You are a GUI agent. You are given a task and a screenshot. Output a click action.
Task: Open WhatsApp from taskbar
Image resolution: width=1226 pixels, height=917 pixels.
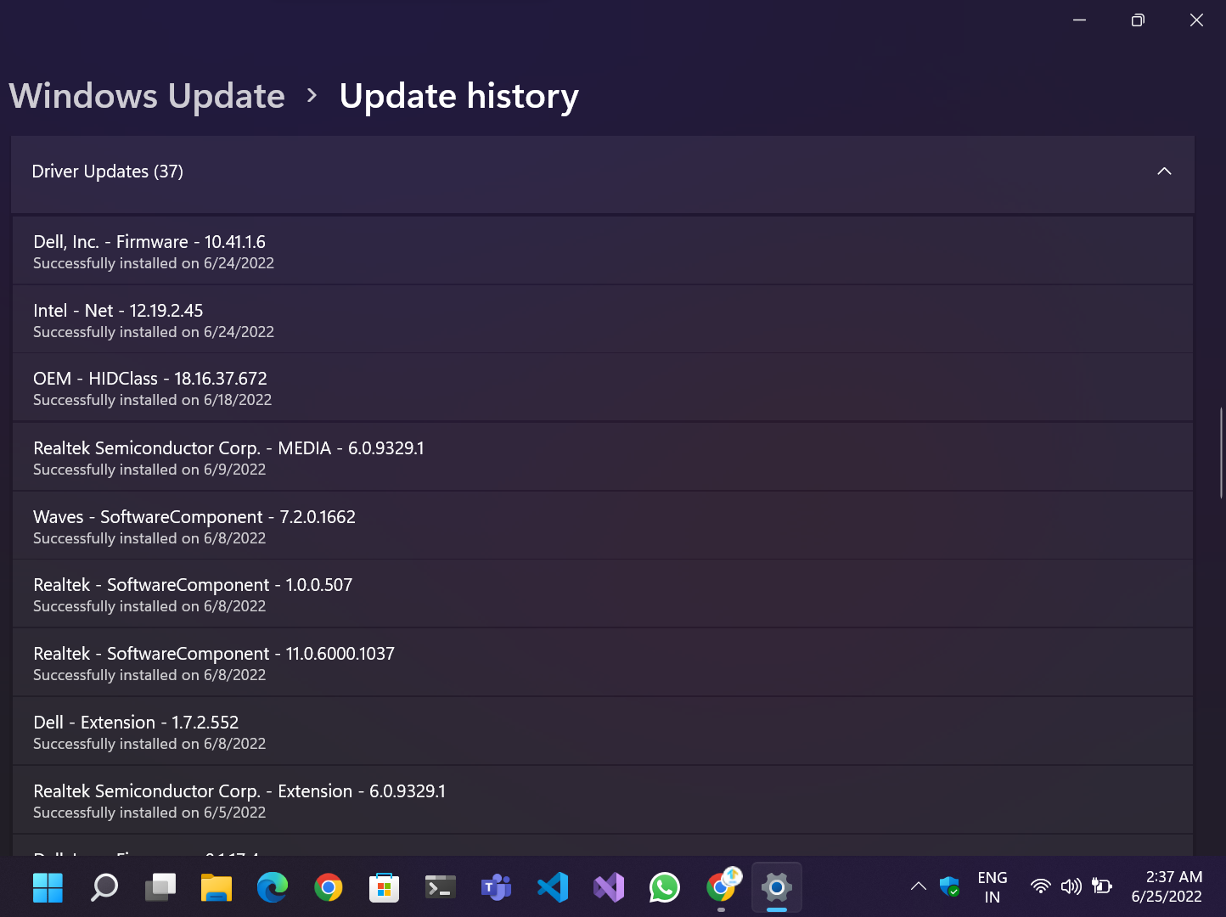coord(664,887)
